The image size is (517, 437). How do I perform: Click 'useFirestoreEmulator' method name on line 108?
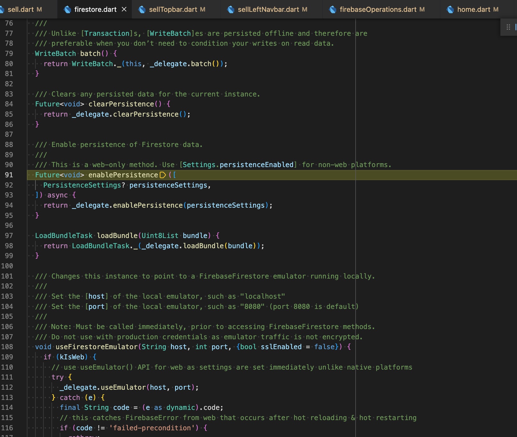click(x=96, y=347)
